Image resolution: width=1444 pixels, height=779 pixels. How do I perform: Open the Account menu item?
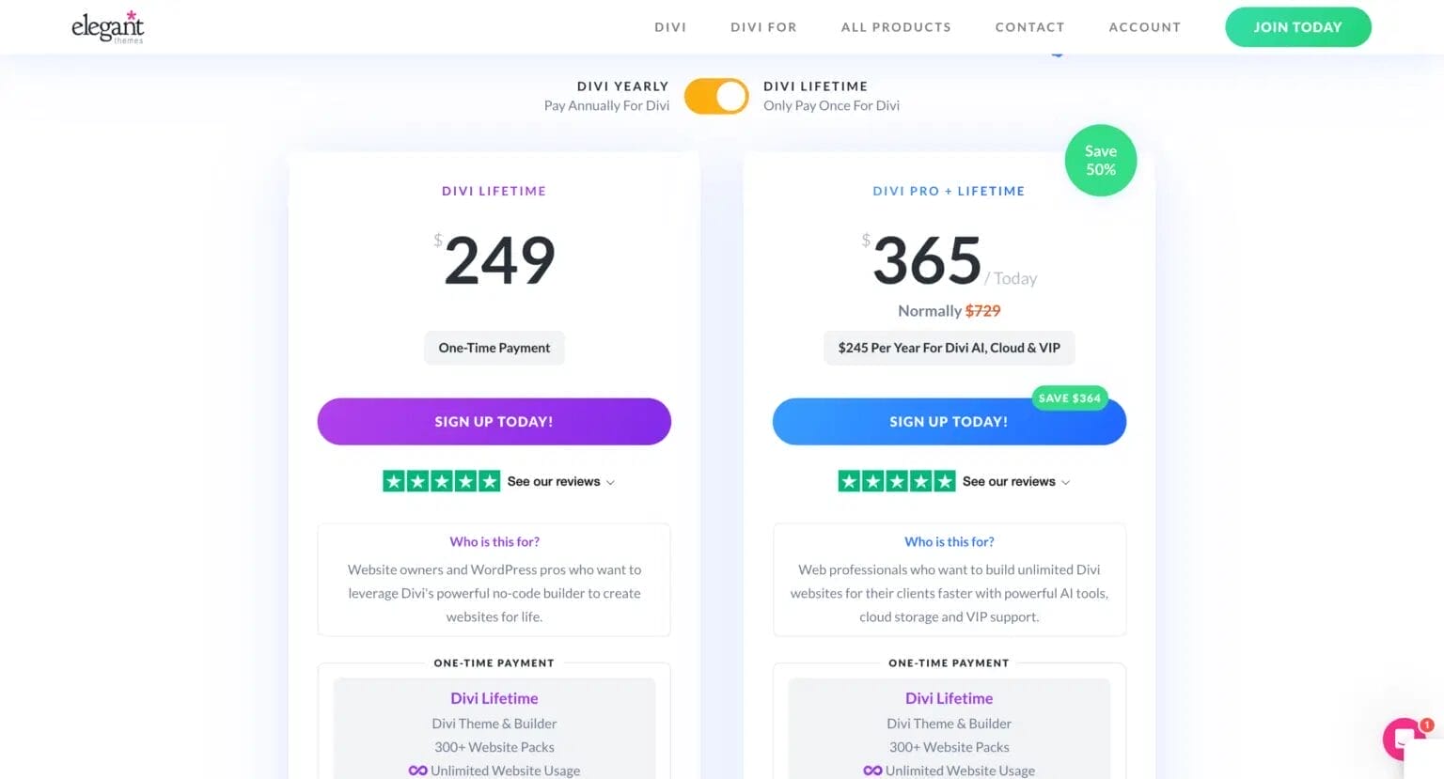point(1144,27)
